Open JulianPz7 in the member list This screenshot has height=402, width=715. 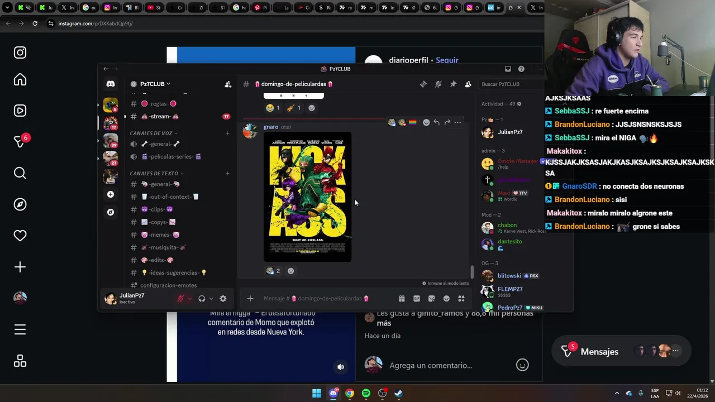[x=511, y=132]
